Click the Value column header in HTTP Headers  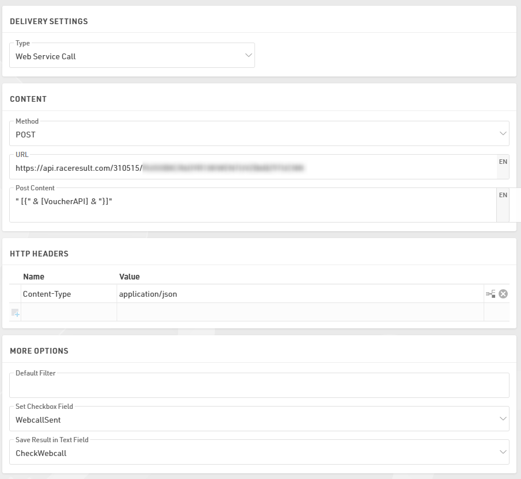click(x=129, y=277)
